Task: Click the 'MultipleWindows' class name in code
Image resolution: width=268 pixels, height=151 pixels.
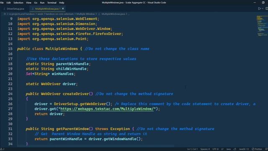Action: pyautogui.click(x=62, y=49)
